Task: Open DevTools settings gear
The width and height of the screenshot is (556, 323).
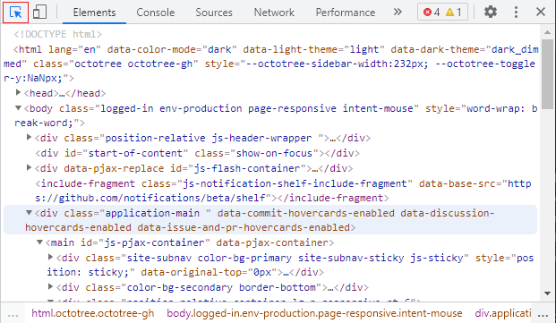Action: tap(491, 12)
